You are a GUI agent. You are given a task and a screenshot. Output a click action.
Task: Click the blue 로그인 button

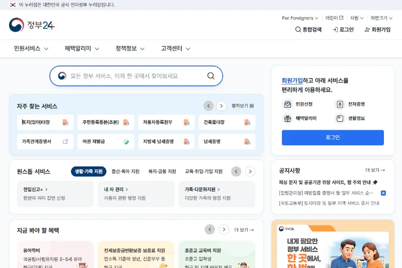pos(333,137)
